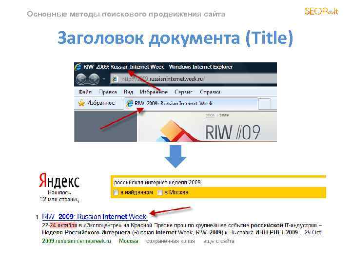Click the Яндекс logo

59,181
